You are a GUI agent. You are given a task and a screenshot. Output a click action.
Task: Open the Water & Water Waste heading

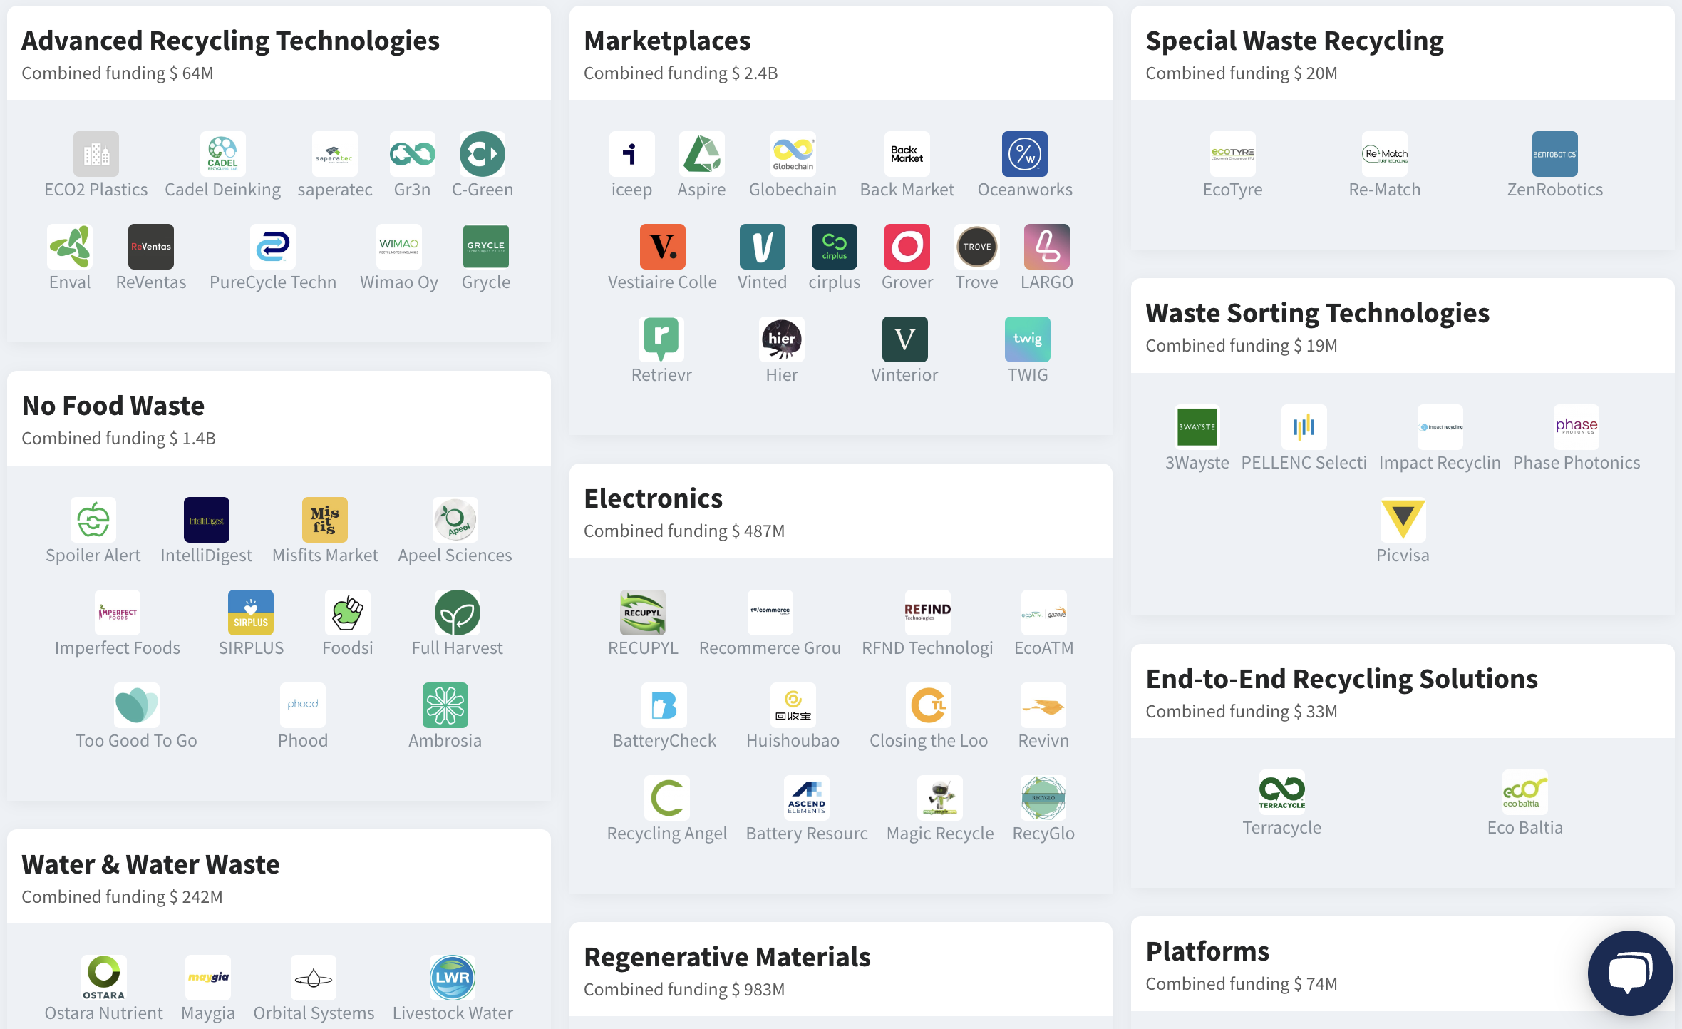point(151,864)
